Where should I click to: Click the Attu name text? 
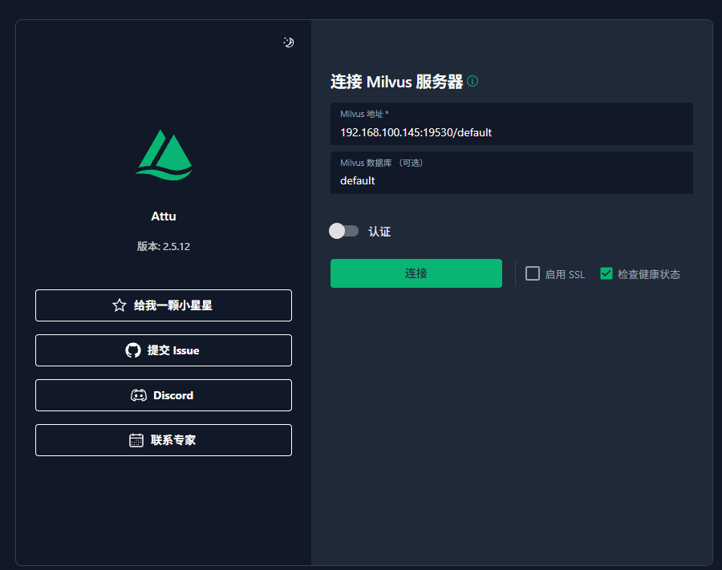coord(164,216)
